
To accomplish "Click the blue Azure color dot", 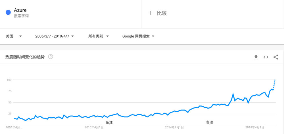I will coord(8,12).
